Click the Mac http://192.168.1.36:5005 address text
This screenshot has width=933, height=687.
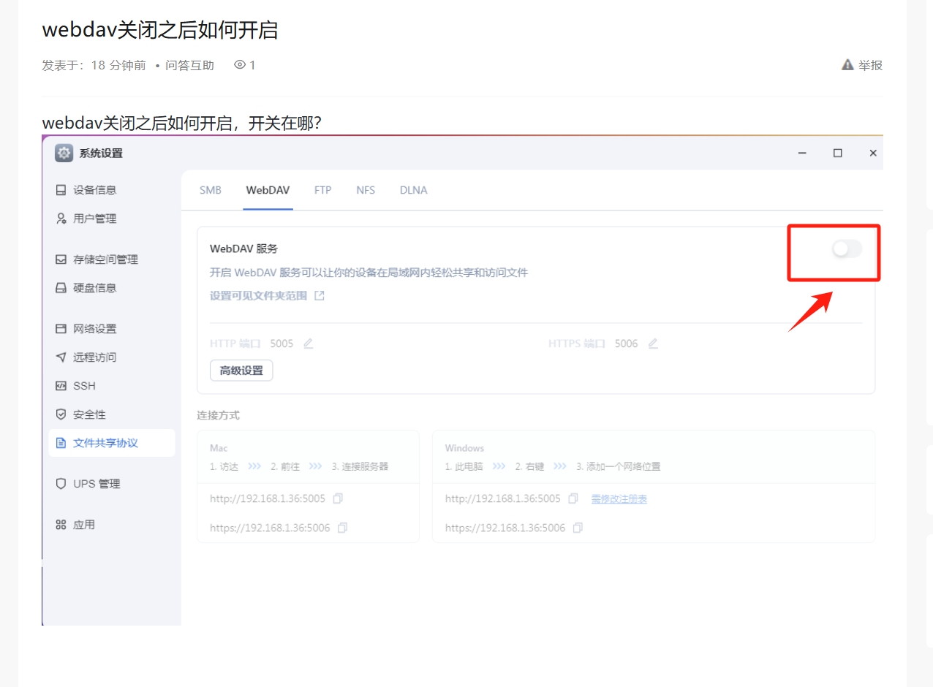tap(268, 499)
